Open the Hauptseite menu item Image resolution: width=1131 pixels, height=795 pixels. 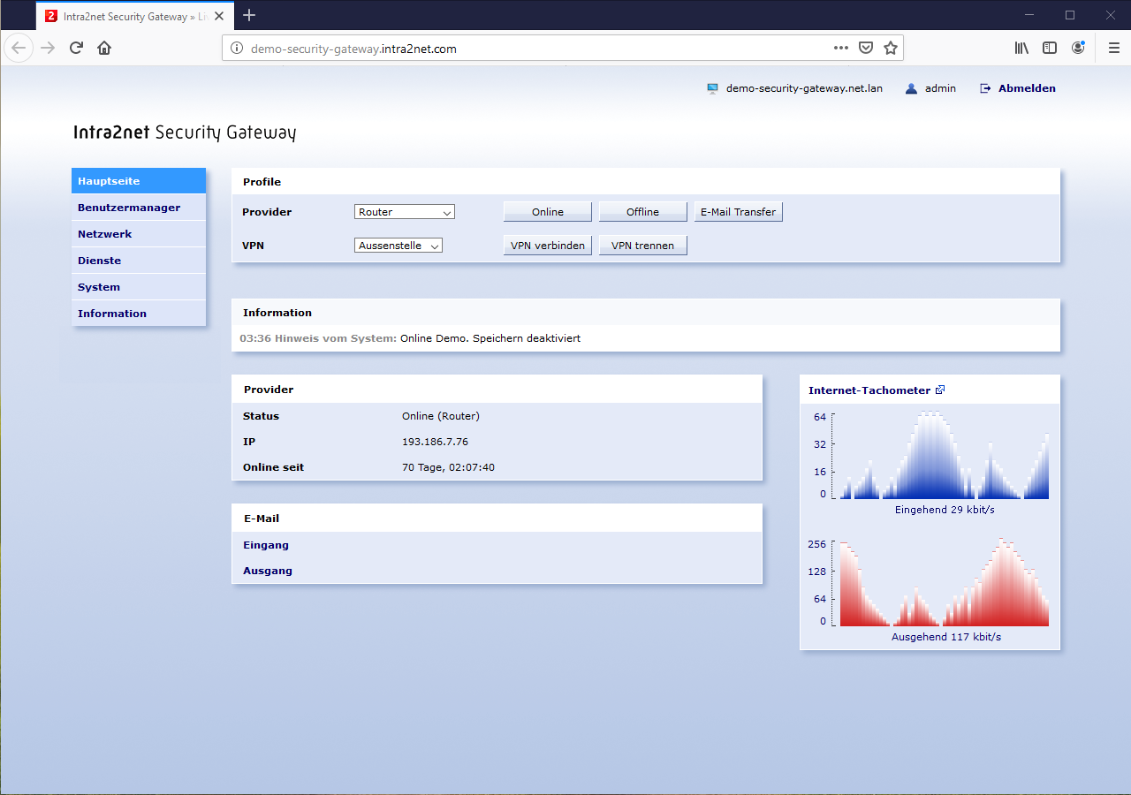139,181
